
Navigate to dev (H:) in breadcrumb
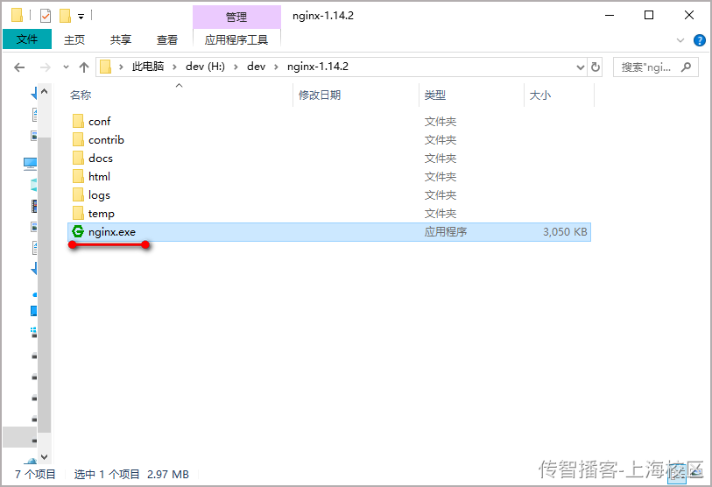pos(205,67)
